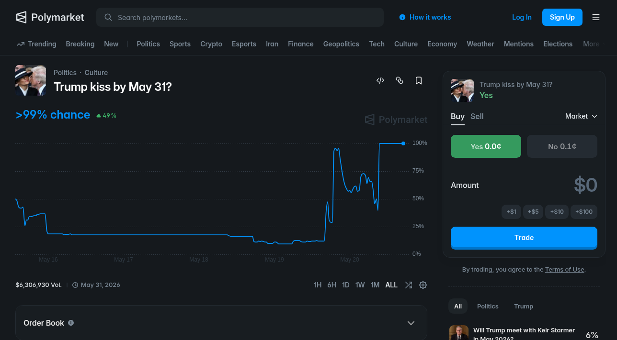This screenshot has width=617, height=340.
Task: Select the 1H chart range
Action: [x=318, y=285]
